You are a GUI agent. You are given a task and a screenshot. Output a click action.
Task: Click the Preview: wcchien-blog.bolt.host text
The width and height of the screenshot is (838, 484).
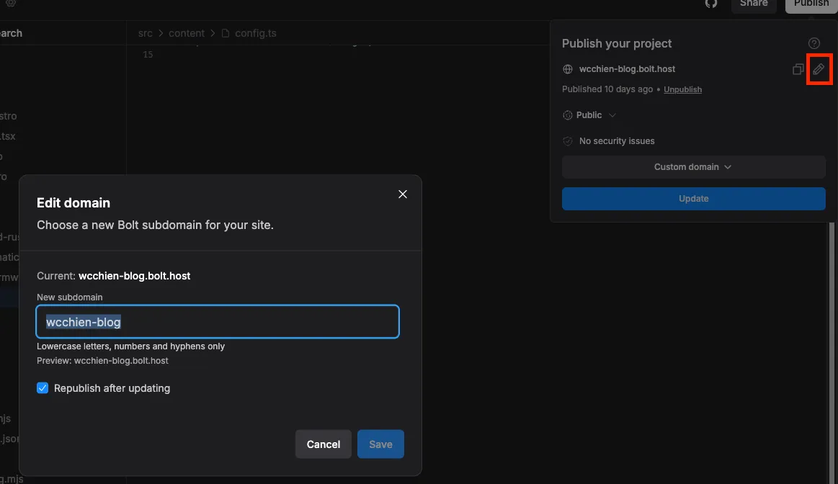click(x=102, y=361)
